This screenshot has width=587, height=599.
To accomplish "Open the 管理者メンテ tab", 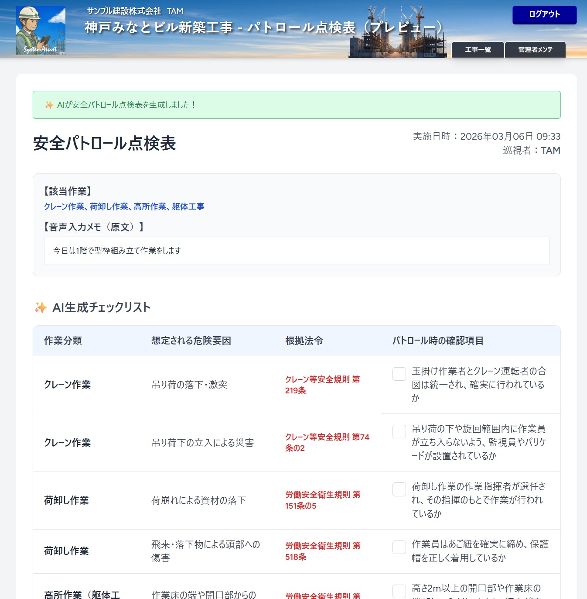I will coord(535,50).
